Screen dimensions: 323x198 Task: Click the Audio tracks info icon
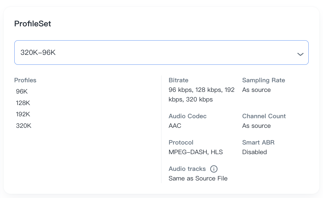214,169
